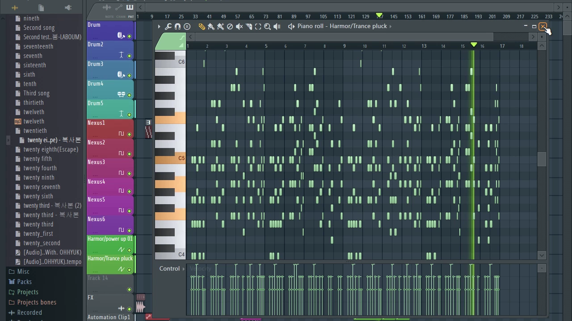Select the Playback scrub tool
Image resolution: width=572 pixels, height=321 pixels.
click(x=277, y=27)
